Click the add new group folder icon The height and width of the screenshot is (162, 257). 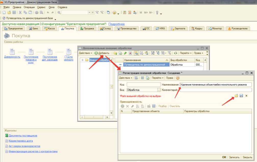click(x=115, y=53)
